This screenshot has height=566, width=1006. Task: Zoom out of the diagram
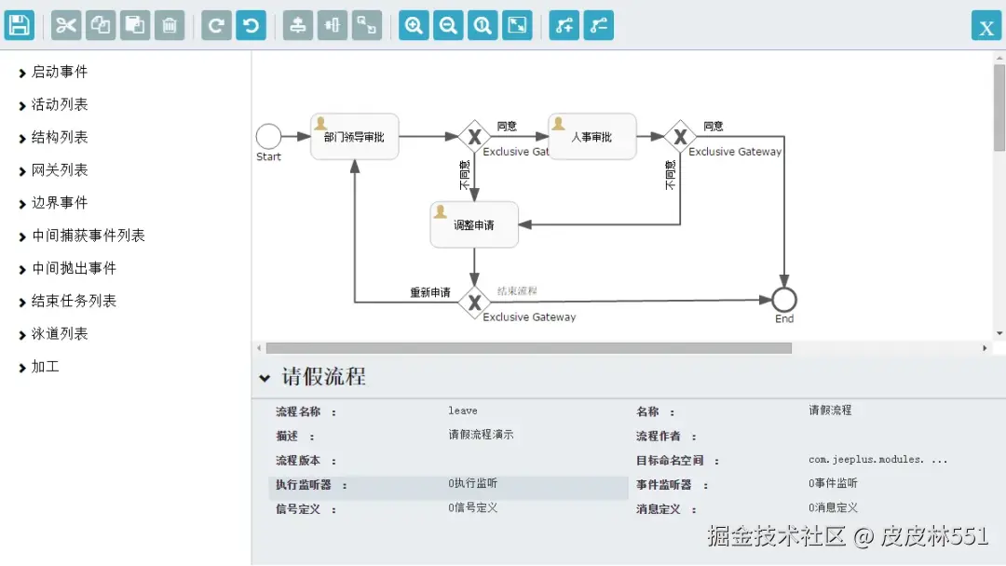coord(448,25)
